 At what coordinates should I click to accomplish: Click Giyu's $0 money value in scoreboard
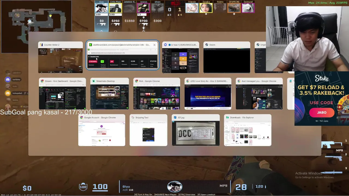click(101, 21)
